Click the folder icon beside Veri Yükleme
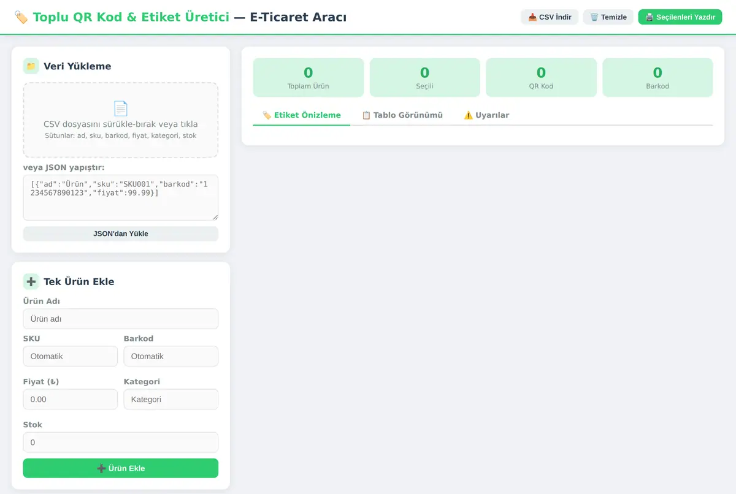This screenshot has width=736, height=494. pos(31,66)
